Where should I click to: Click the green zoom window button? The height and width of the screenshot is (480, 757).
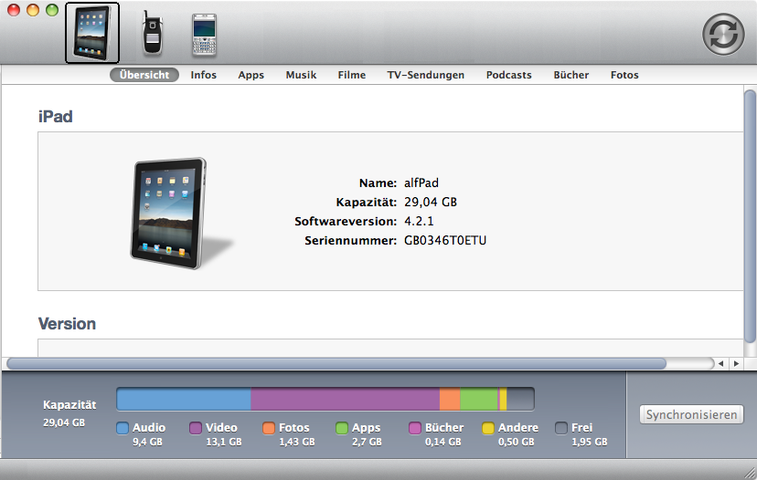52,10
